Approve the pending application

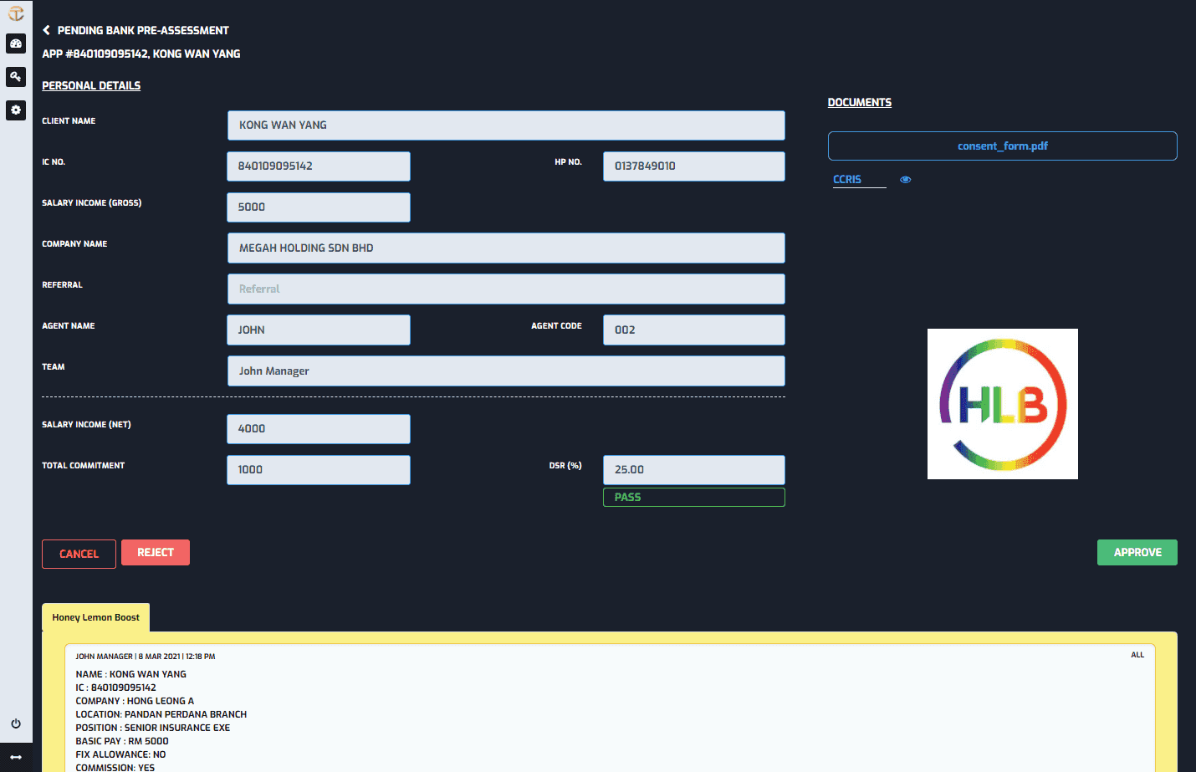click(x=1137, y=552)
